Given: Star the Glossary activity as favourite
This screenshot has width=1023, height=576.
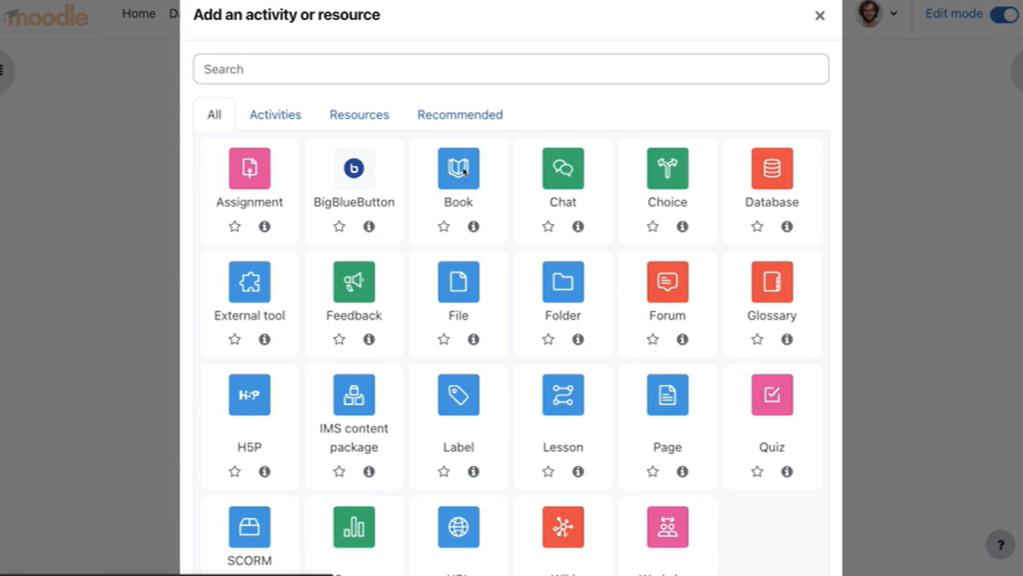Looking at the screenshot, I should (x=757, y=339).
